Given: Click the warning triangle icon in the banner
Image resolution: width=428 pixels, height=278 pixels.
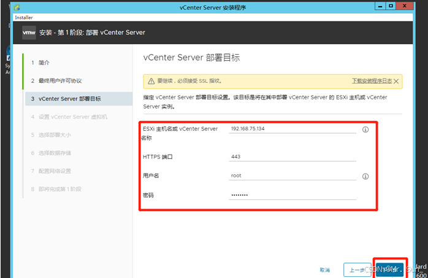Looking at the screenshot, I should pos(151,81).
